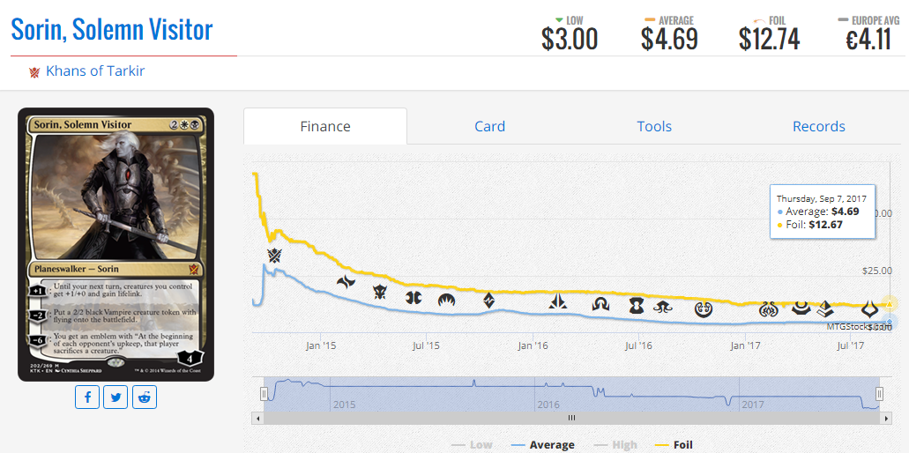
Task: Click the Shadows over Innistrad set marker
Action: tap(601, 303)
